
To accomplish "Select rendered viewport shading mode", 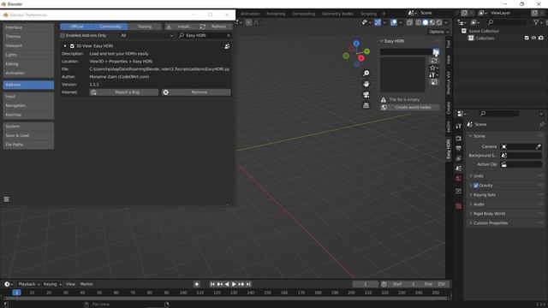I will pos(439,22).
